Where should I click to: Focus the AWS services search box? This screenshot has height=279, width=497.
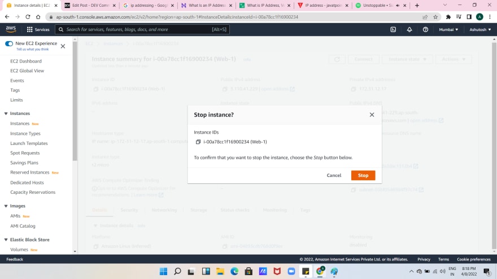point(142,29)
